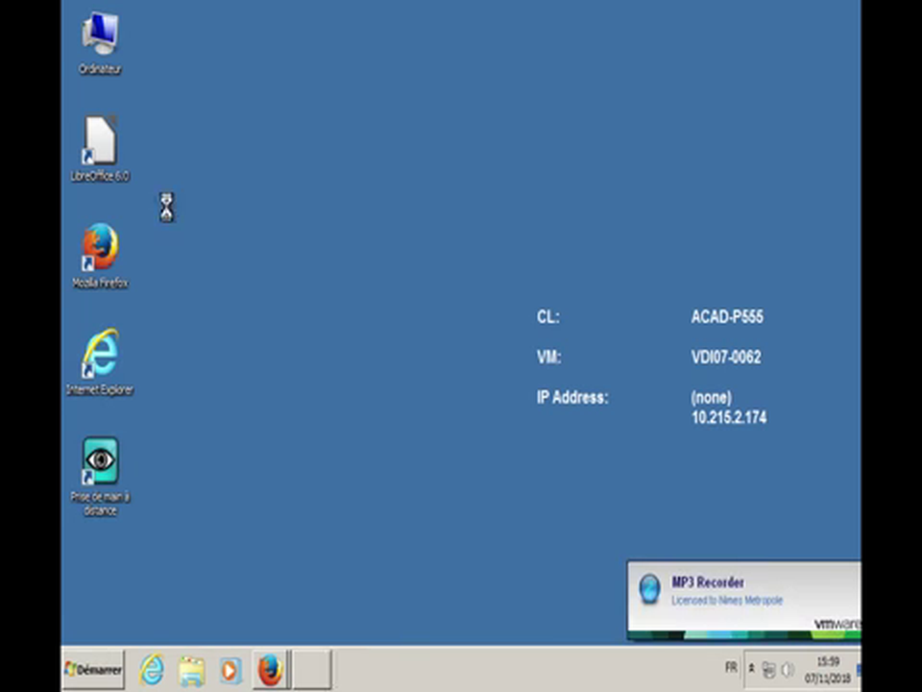The height and width of the screenshot is (692, 922).
Task: Click the FR language indicator
Action: tap(731, 668)
